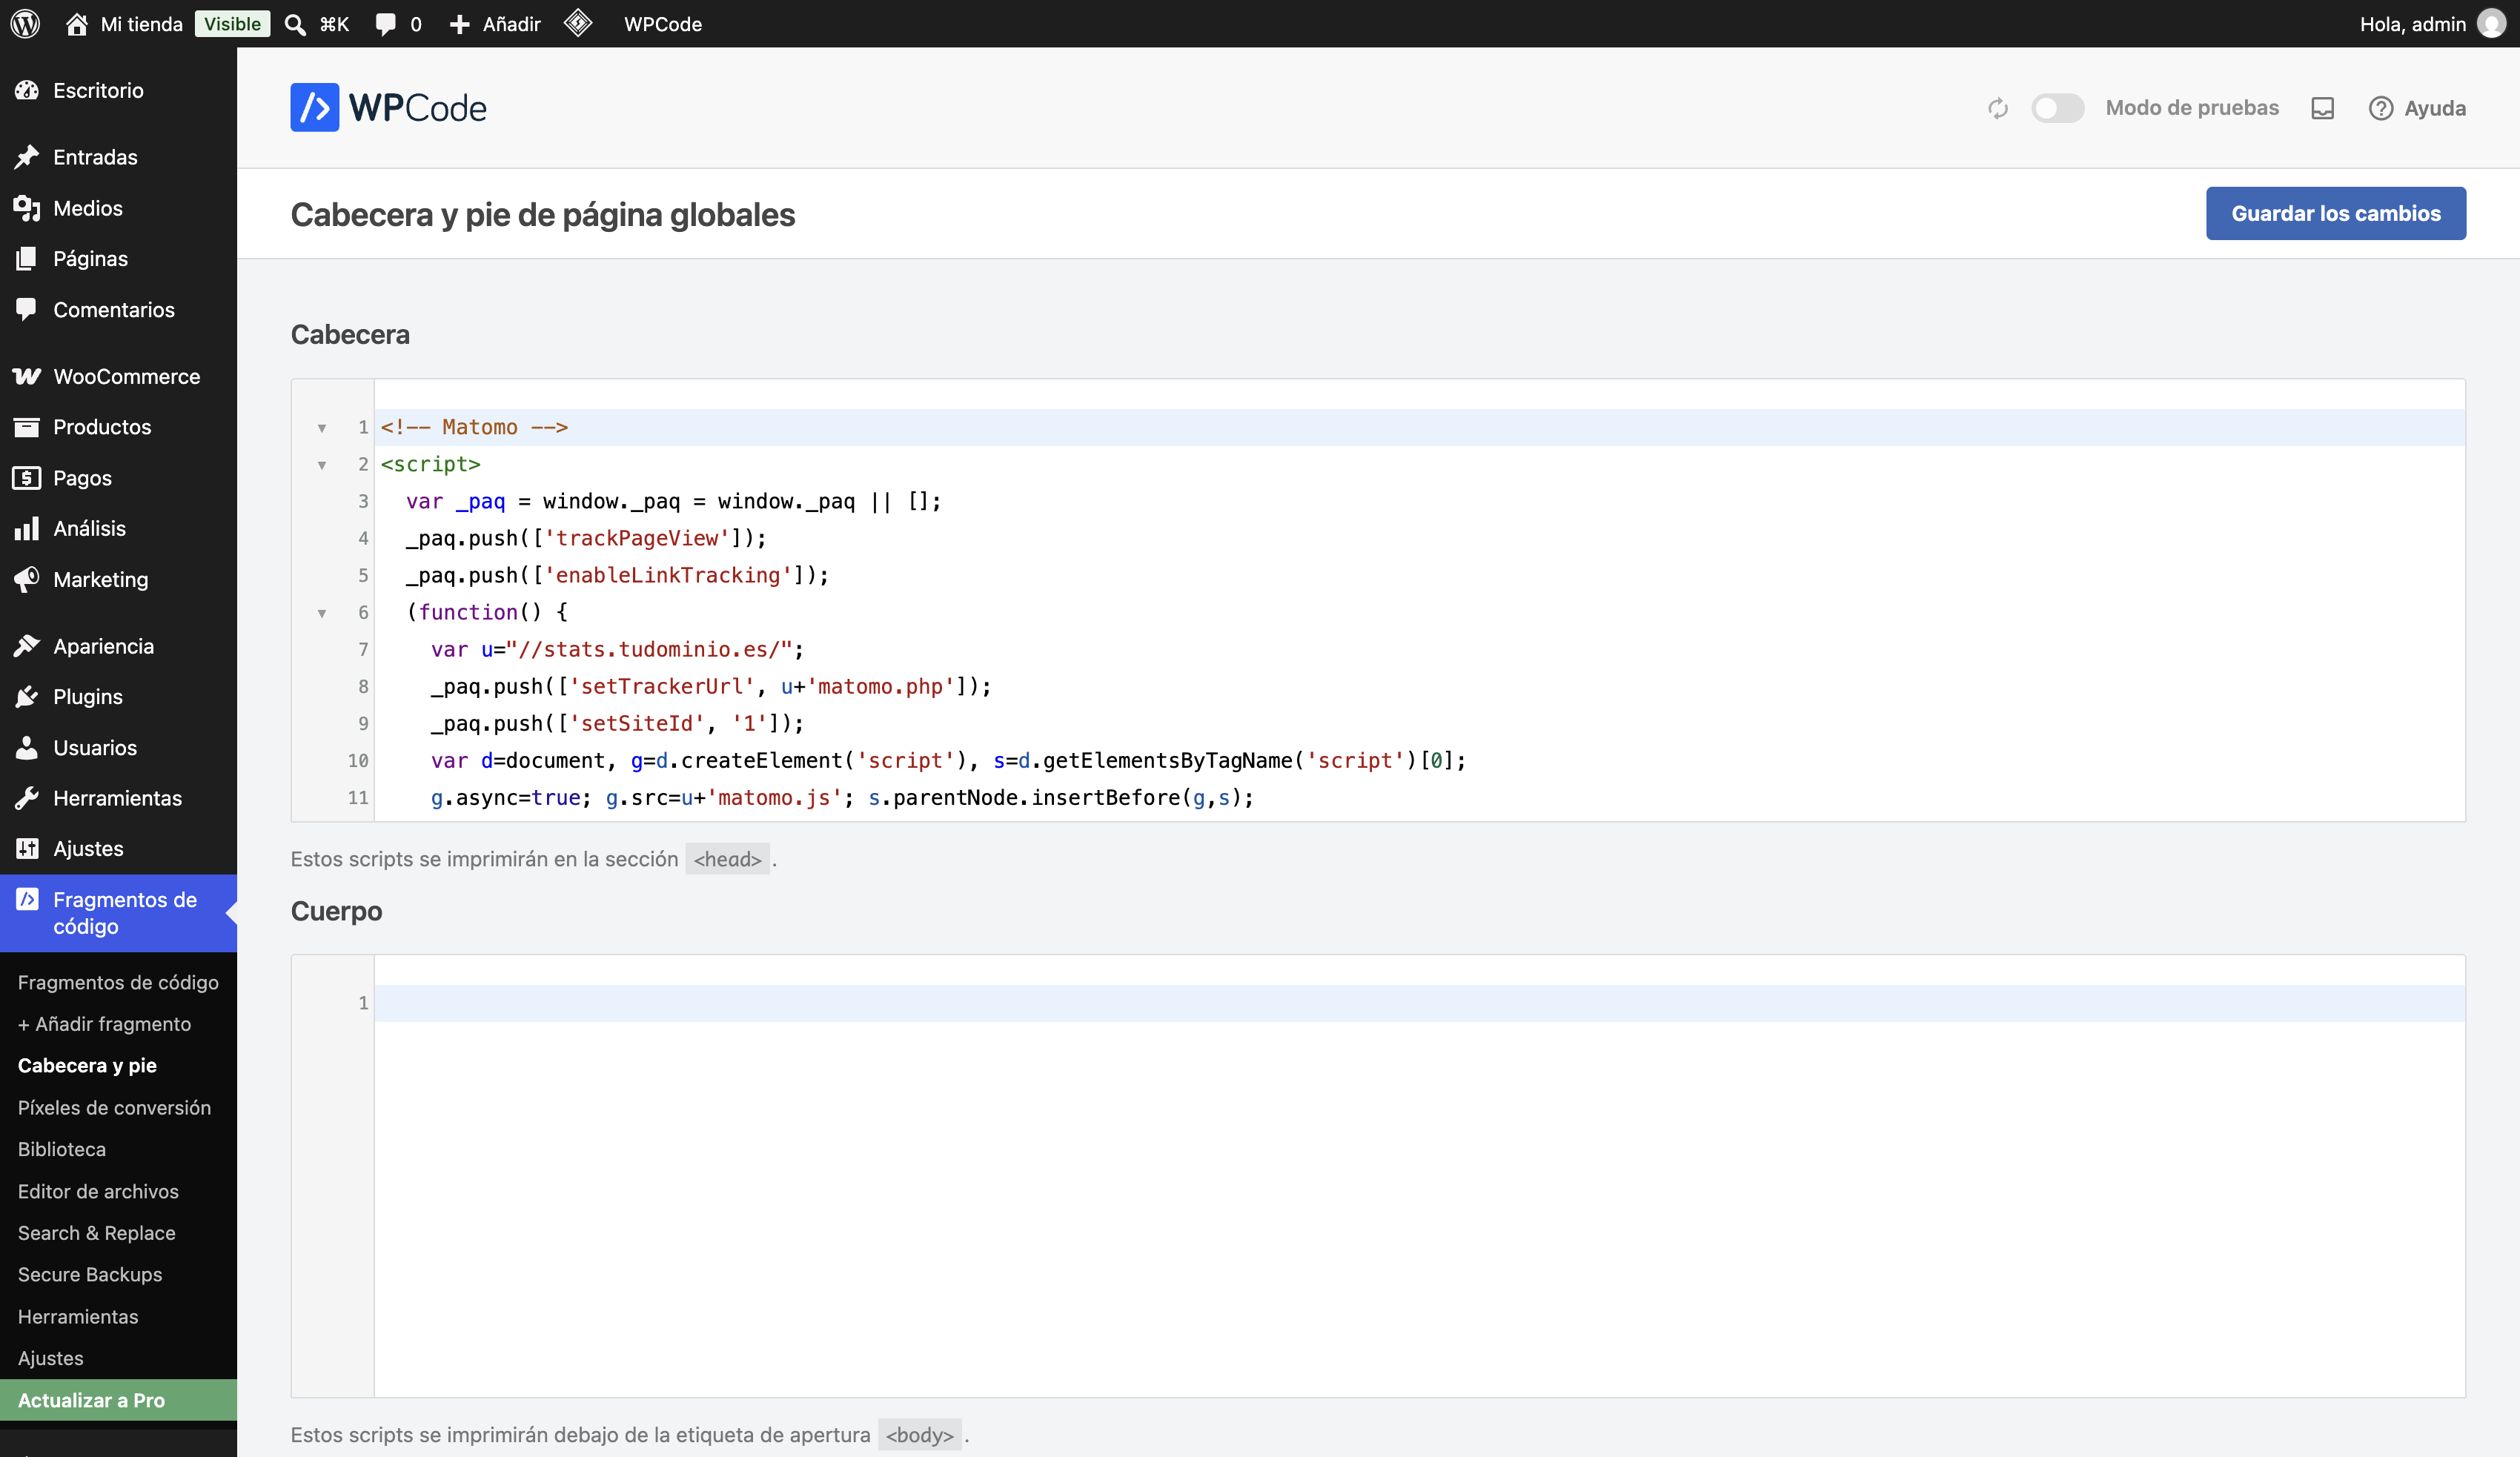Collapse the Matomo comment fold arrow on line 1
The height and width of the screenshot is (1457, 2520).
coord(322,428)
